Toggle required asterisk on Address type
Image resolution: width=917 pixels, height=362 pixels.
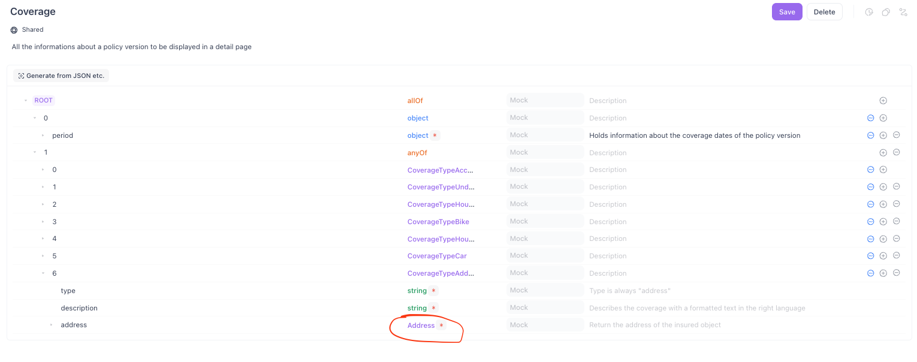pyautogui.click(x=442, y=325)
